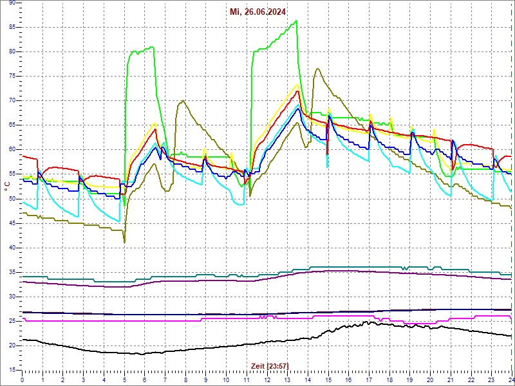Screen dimensions: 515x386
Task: Click hour 21 on the time axis
Action: tap(451, 379)
